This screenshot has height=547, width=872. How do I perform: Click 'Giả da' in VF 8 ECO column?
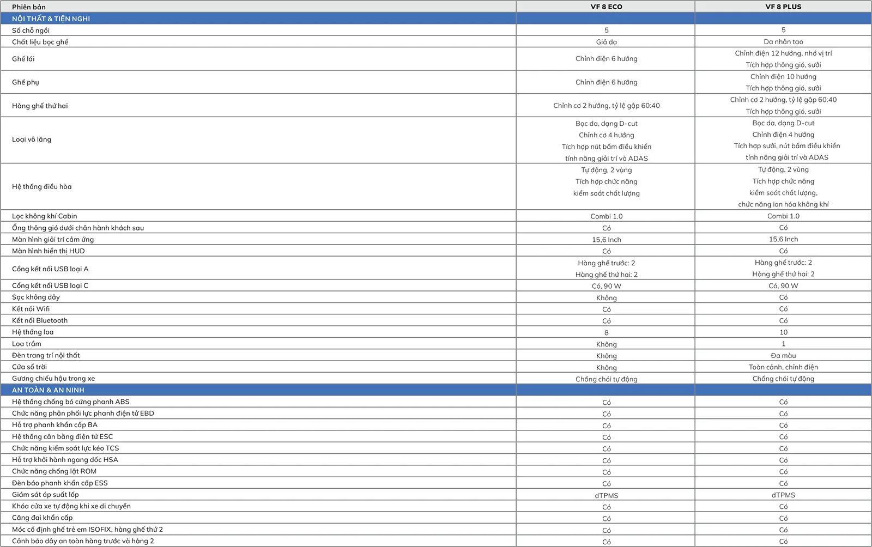coord(606,42)
